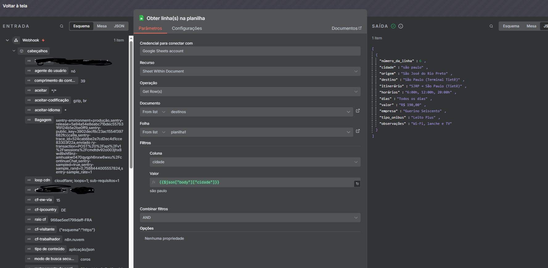548x268 pixels.
Task: Click the aceitar-codificação field pill
Action: [48, 100]
